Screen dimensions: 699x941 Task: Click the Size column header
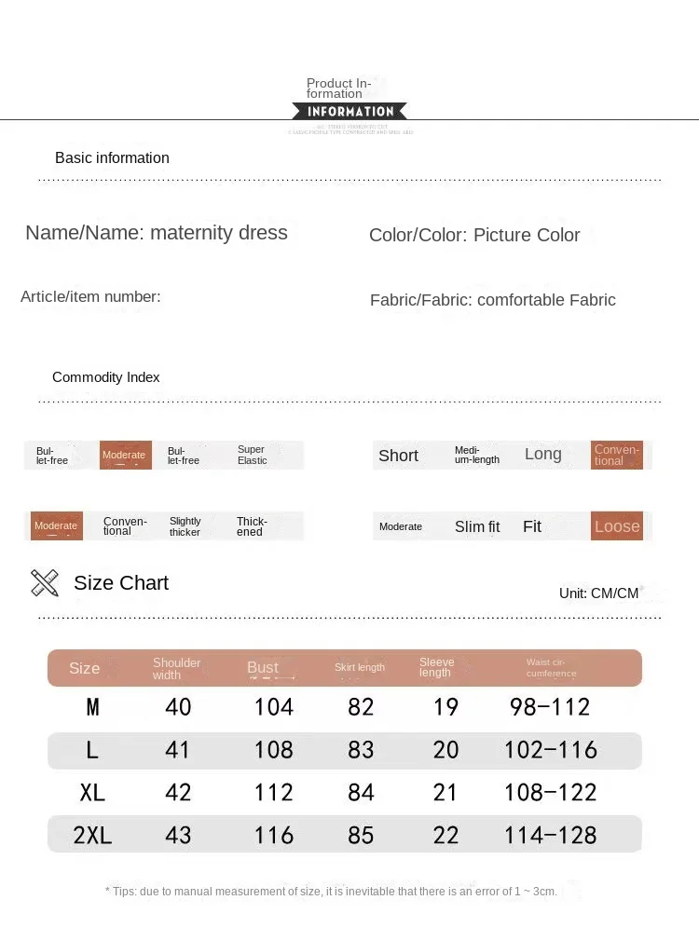84,668
